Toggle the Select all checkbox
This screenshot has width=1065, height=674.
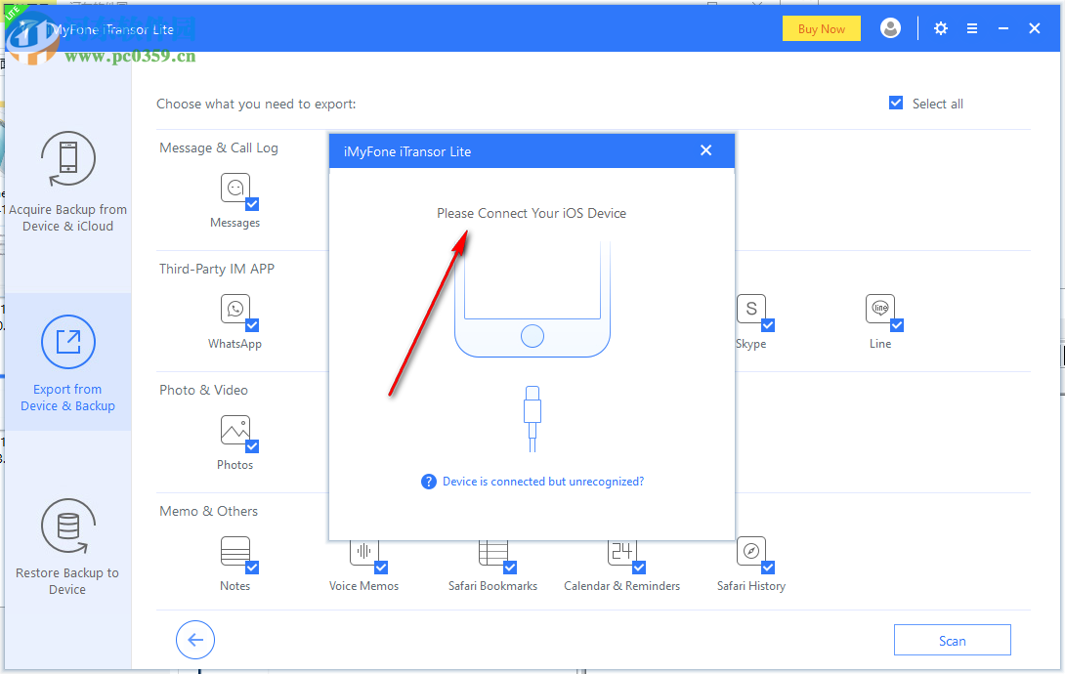[x=895, y=103]
